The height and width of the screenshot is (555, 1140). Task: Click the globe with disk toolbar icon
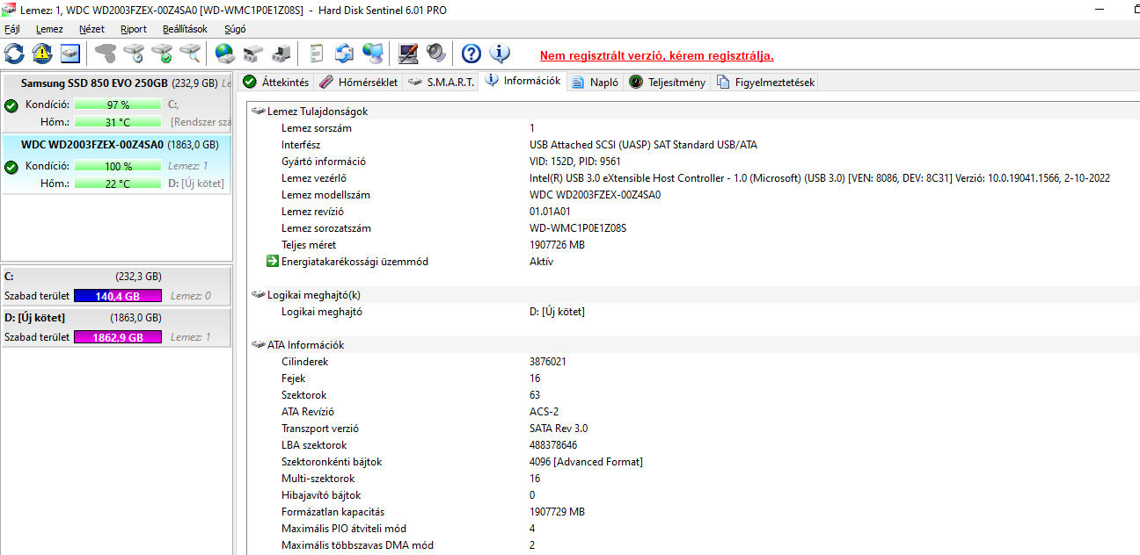pyautogui.click(x=225, y=54)
